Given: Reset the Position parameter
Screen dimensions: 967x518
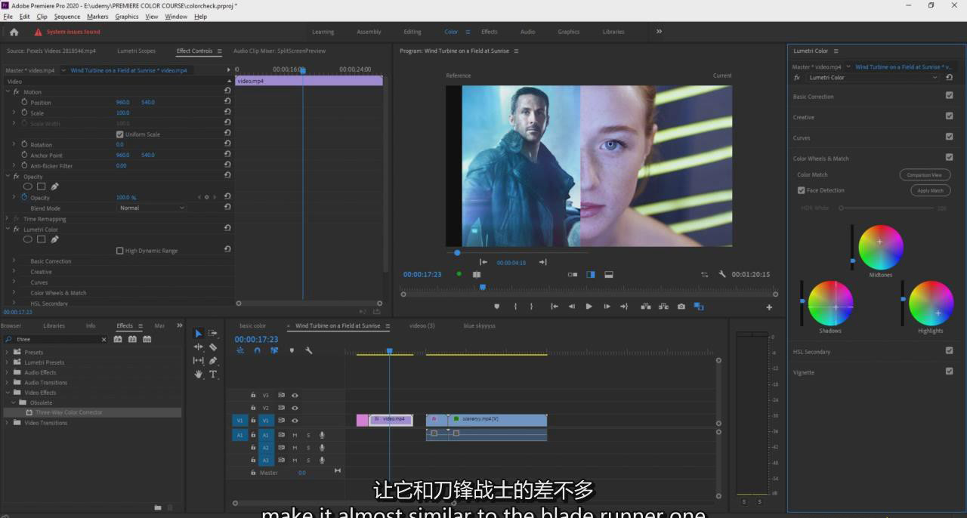Looking at the screenshot, I should pyautogui.click(x=227, y=102).
